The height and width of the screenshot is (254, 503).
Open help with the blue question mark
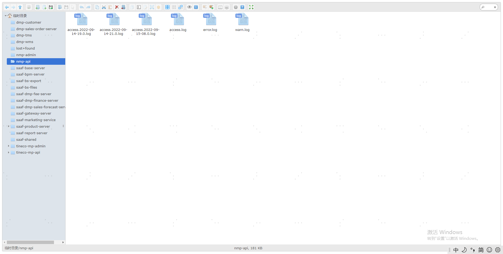click(x=242, y=7)
